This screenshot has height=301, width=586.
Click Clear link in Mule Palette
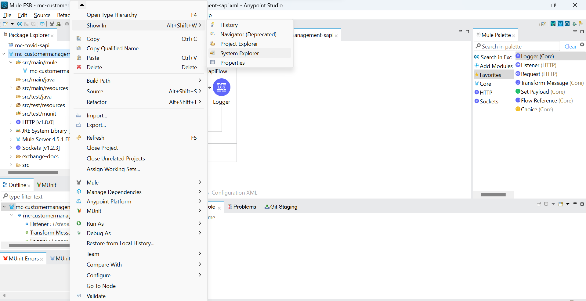tap(570, 47)
